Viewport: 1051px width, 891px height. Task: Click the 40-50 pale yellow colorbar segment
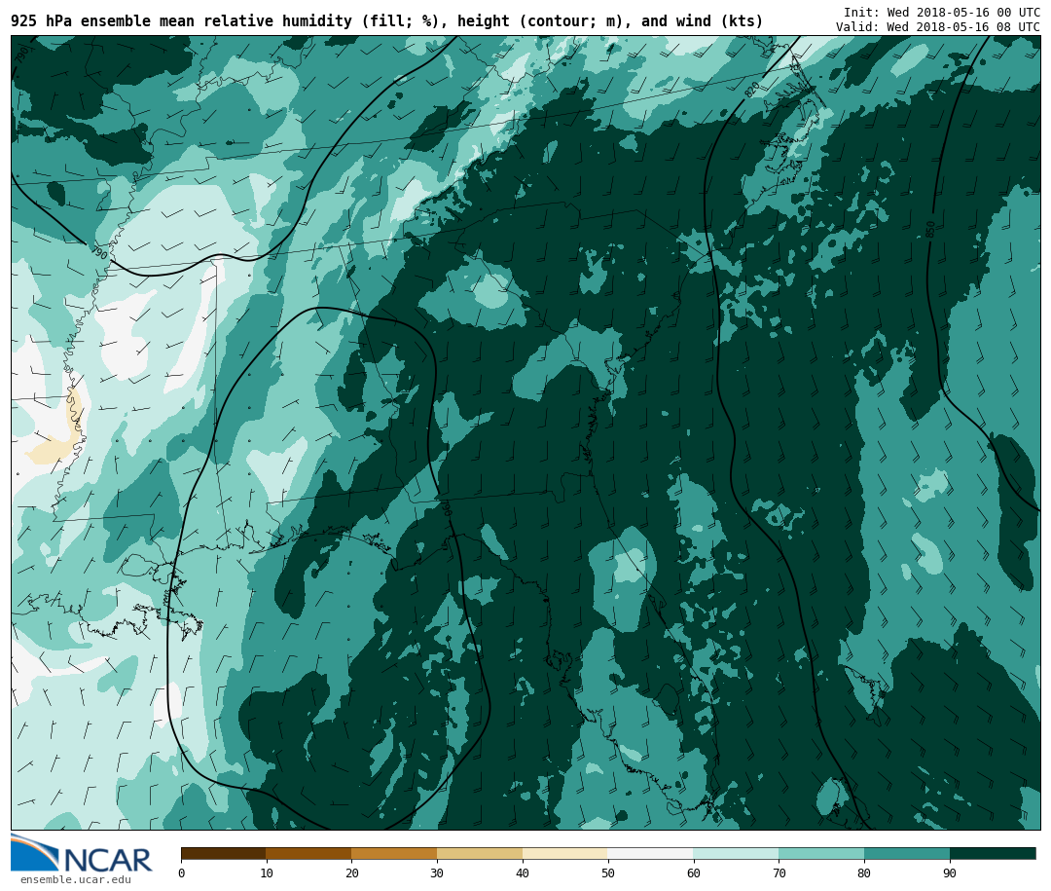tap(565, 853)
